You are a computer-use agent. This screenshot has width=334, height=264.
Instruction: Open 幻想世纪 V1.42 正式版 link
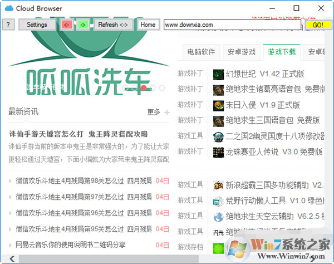265,74
